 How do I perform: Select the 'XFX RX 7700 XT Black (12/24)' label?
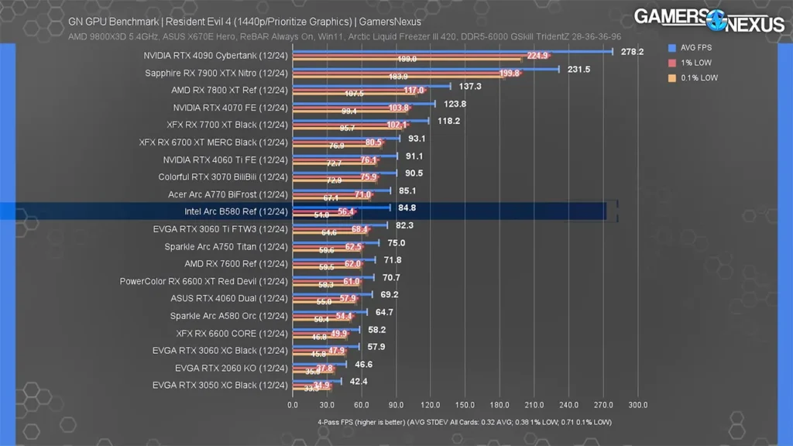[227, 125]
